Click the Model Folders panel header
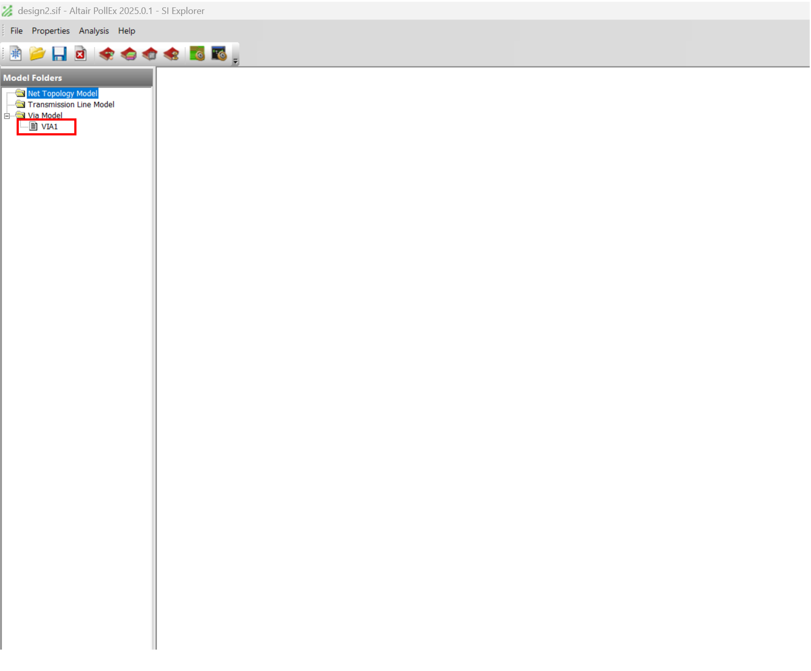The height and width of the screenshot is (671, 811). pos(77,78)
